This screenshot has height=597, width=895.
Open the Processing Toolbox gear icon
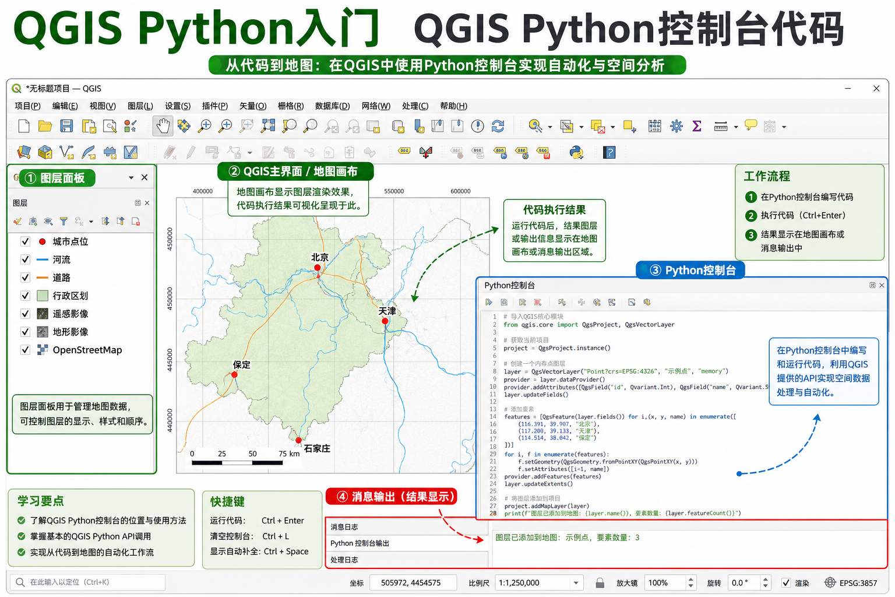click(676, 126)
